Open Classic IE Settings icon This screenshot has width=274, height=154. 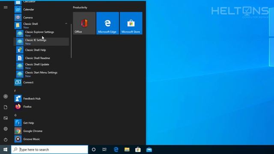(20, 42)
